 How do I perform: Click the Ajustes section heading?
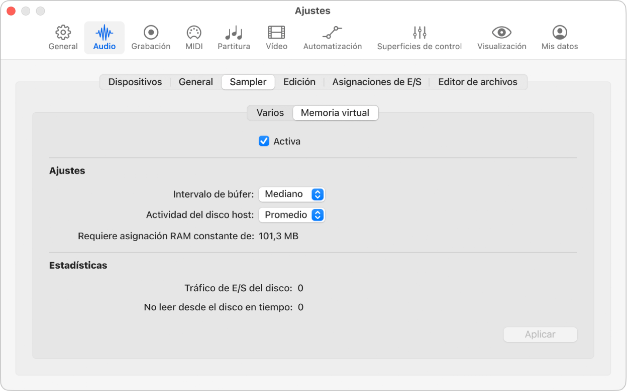67,171
